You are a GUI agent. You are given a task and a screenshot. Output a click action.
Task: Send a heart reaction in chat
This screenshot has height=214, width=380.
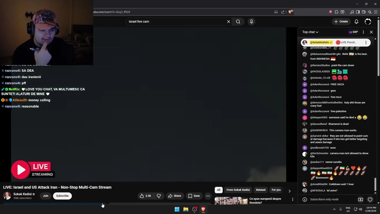[370, 199]
